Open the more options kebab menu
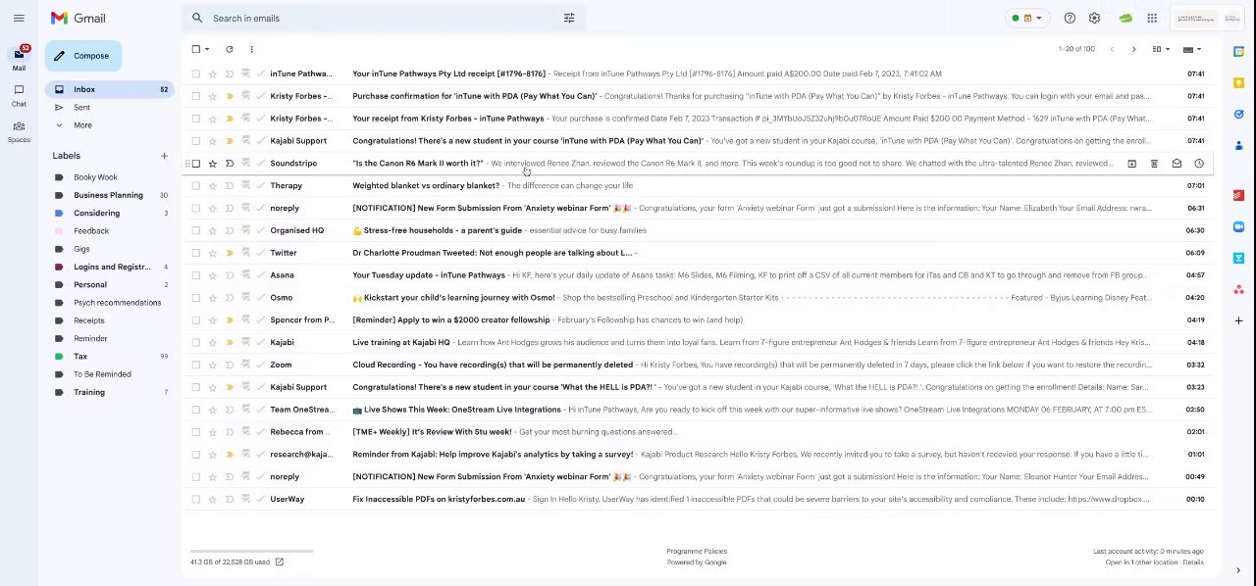 (x=251, y=49)
